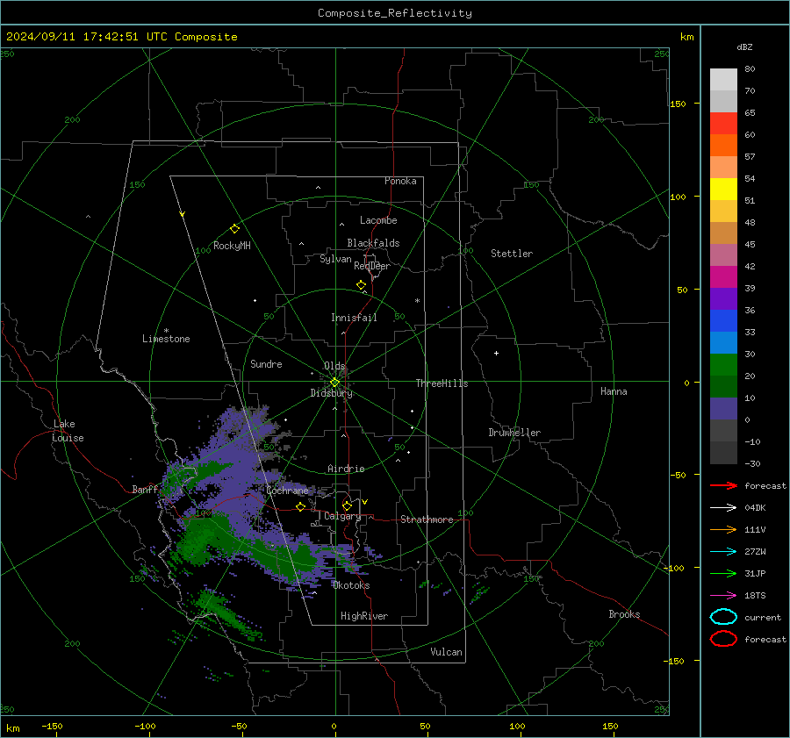Screen dimensions: 790x738
Task: Click the Hanna city label
Action: [x=614, y=391]
